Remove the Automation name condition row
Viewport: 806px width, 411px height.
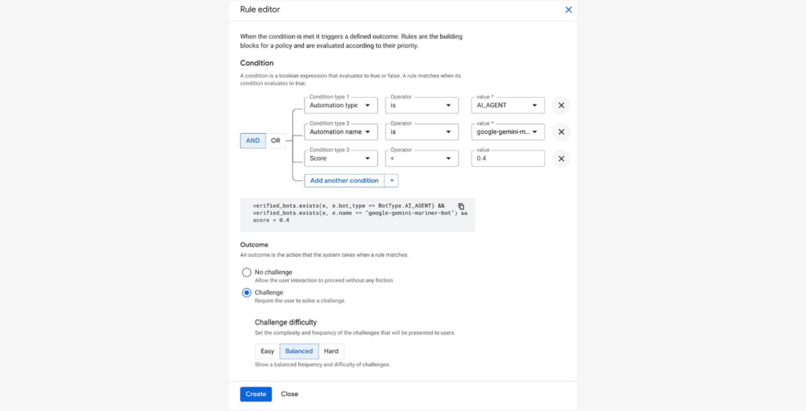coord(561,132)
